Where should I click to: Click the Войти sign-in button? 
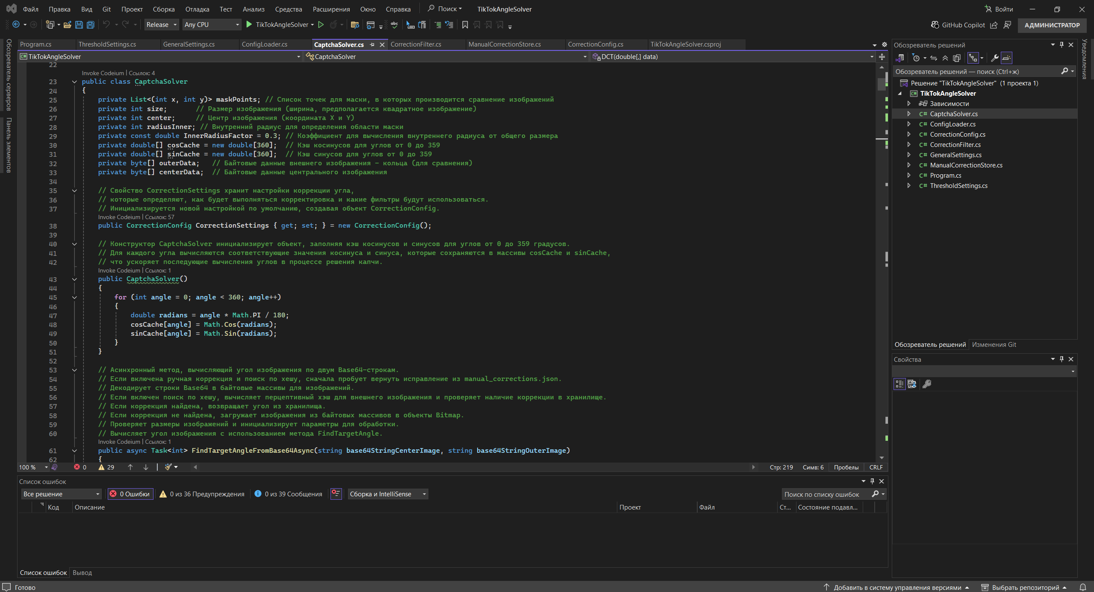coord(998,9)
